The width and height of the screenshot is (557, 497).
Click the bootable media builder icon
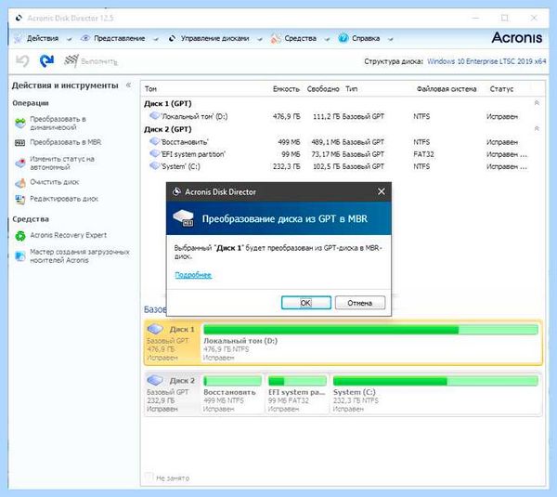click(20, 256)
